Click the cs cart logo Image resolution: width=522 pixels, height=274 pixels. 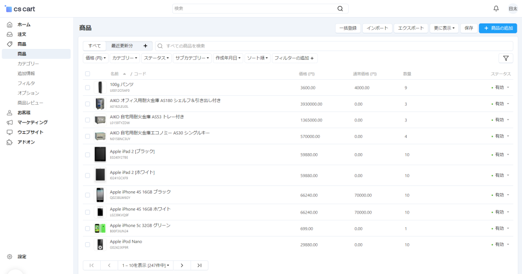[20, 9]
